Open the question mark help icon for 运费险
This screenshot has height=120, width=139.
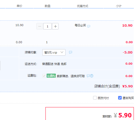(x=92, y=76)
